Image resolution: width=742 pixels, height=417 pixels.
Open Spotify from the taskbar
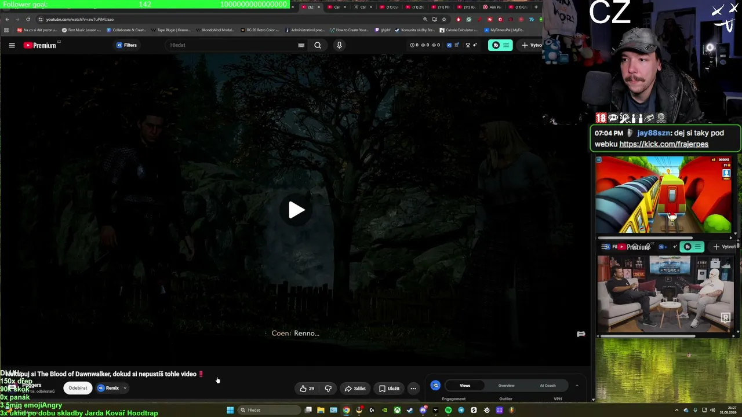point(448,410)
